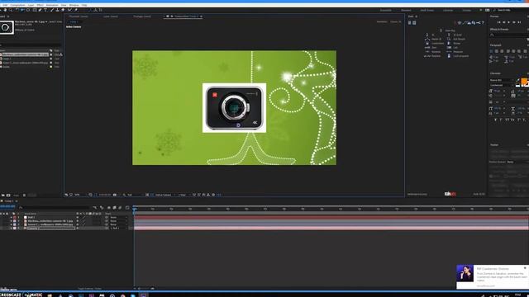This screenshot has height=297, width=529.
Task: Expand the Scene jpg layer properties
Action: pos(11,224)
